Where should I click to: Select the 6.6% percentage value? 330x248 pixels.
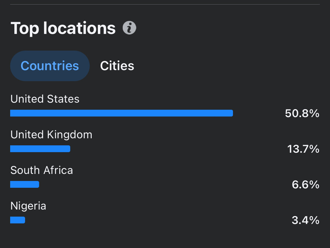point(305,185)
